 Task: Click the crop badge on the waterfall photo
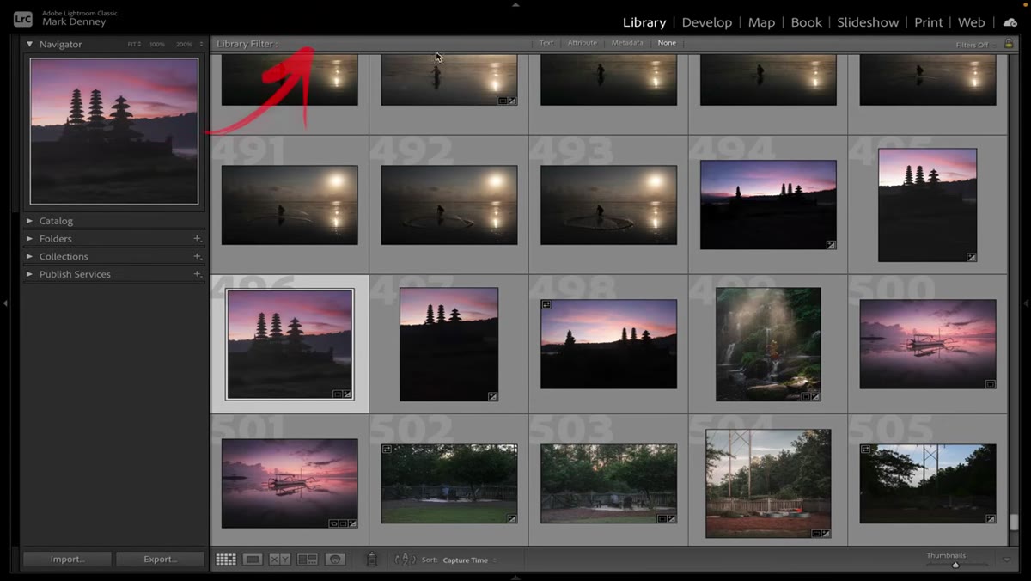click(805, 396)
